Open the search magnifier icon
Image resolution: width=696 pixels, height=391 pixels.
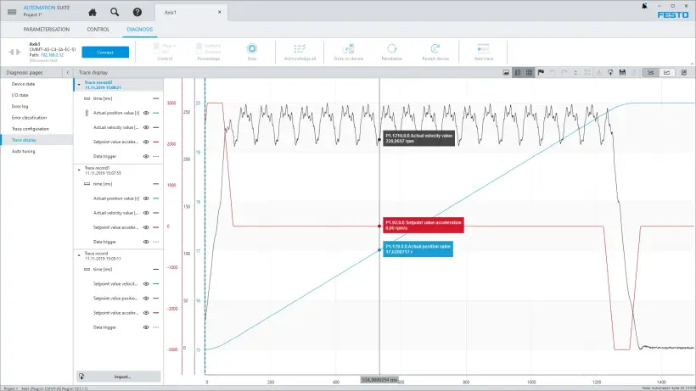[x=115, y=13]
